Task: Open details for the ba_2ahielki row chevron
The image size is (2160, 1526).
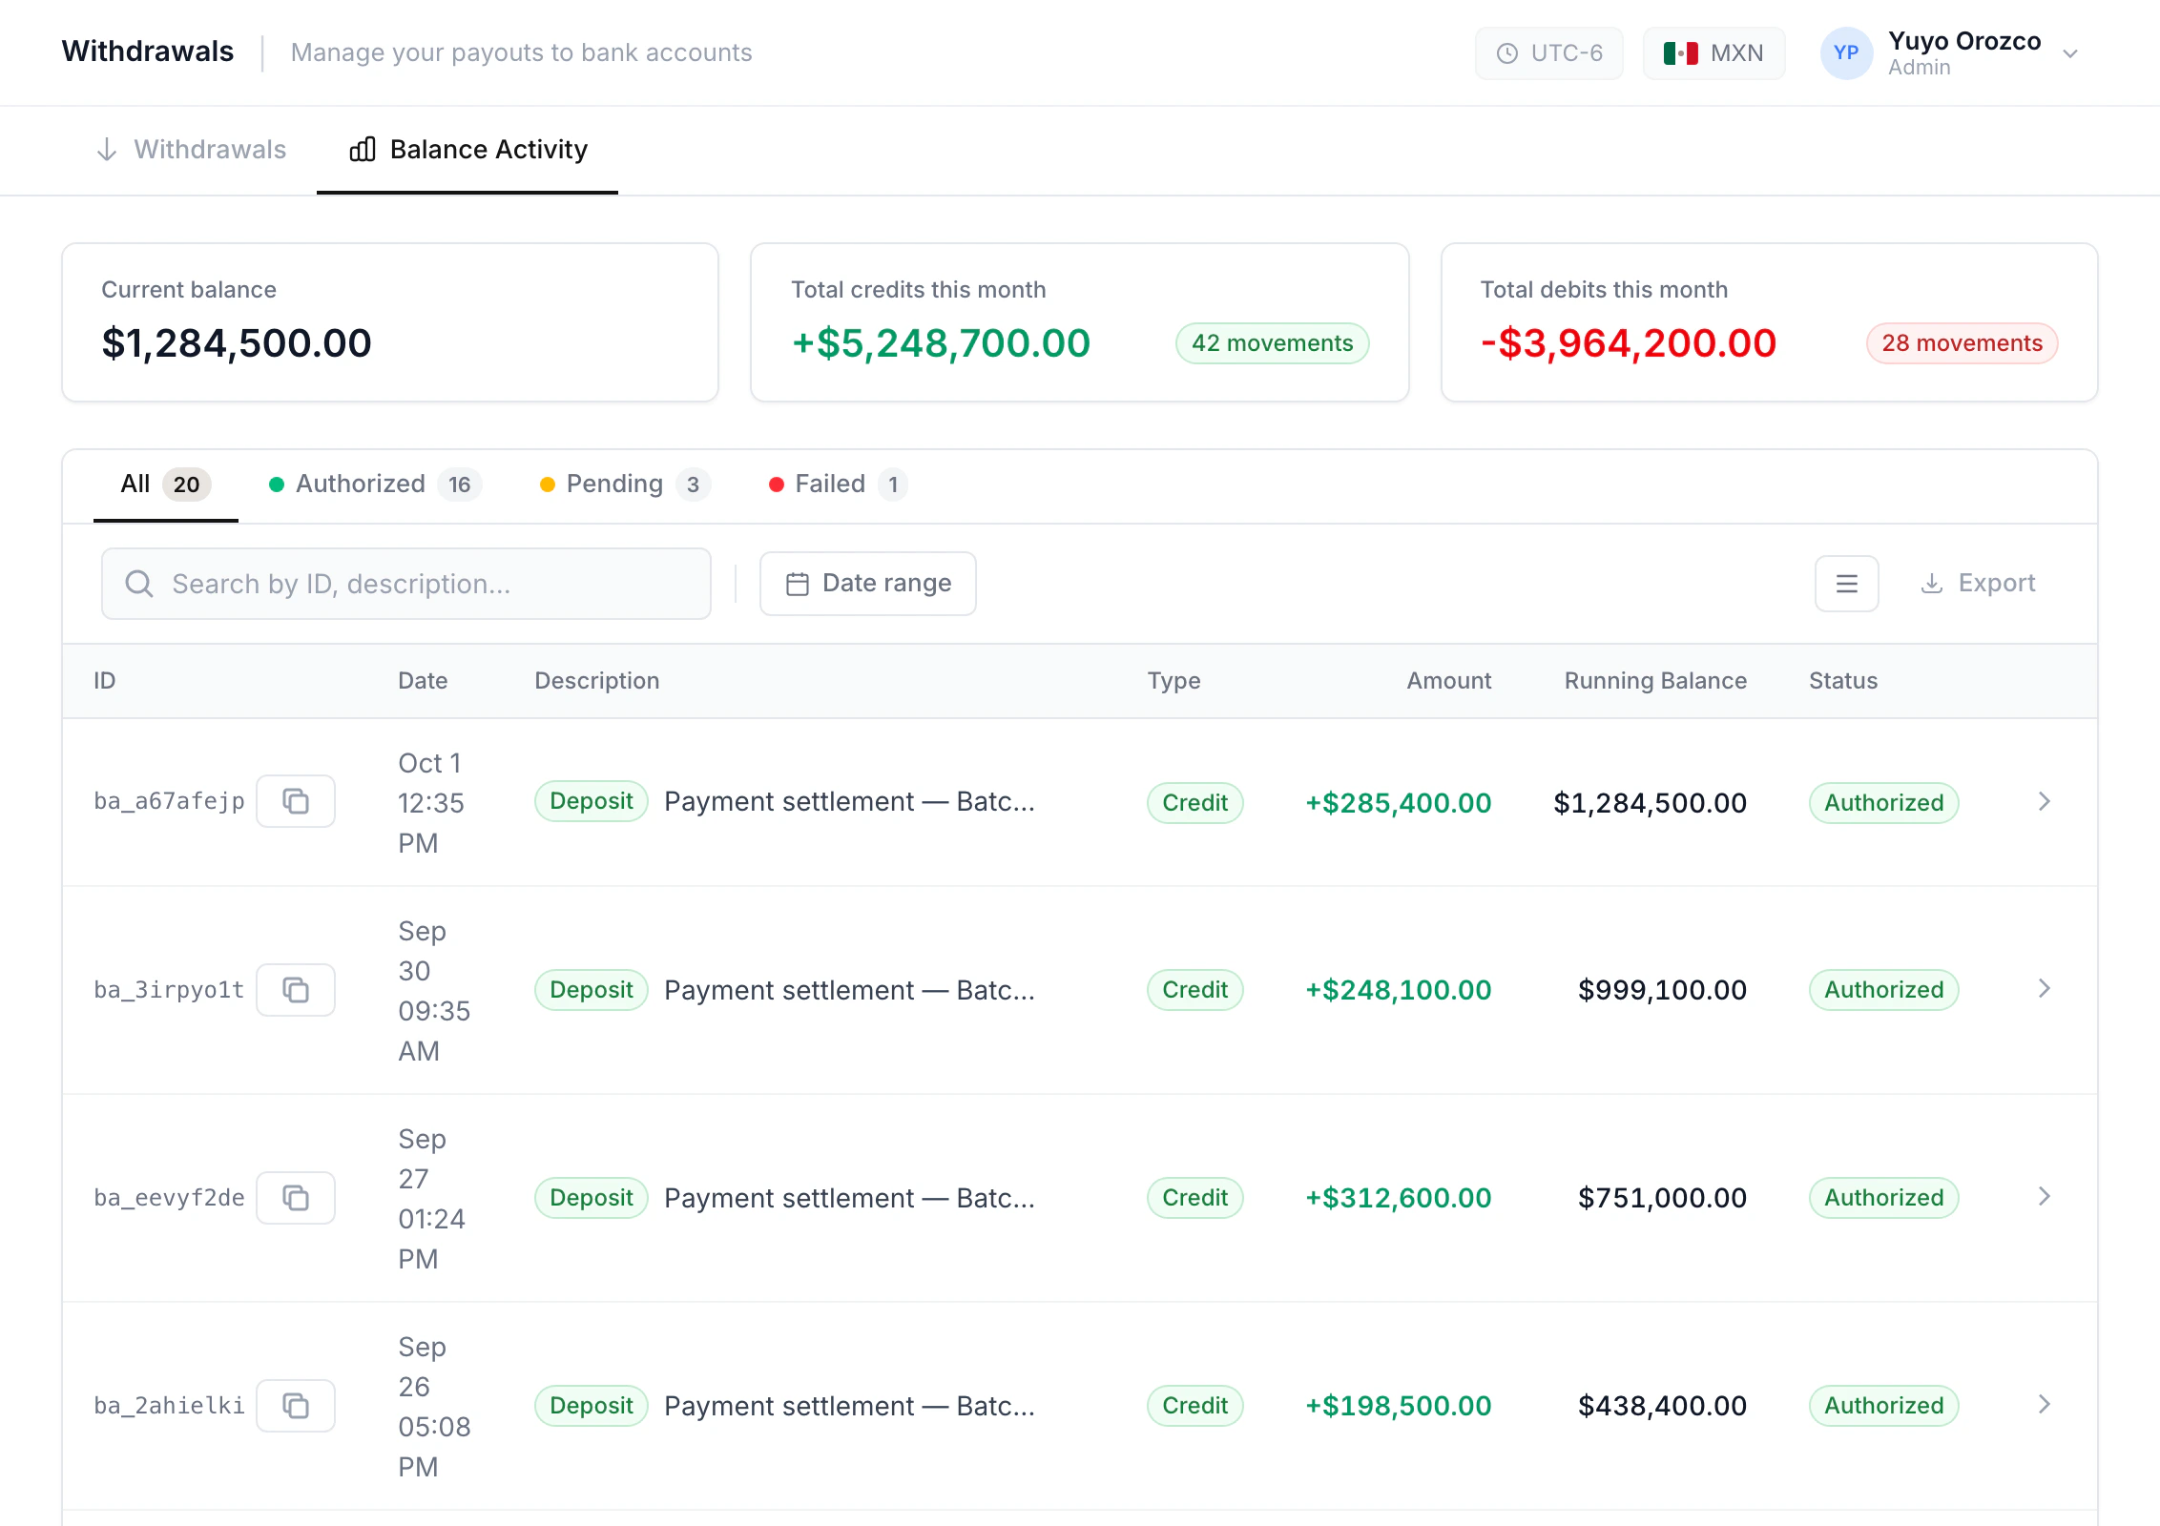Action: click(x=2045, y=1404)
